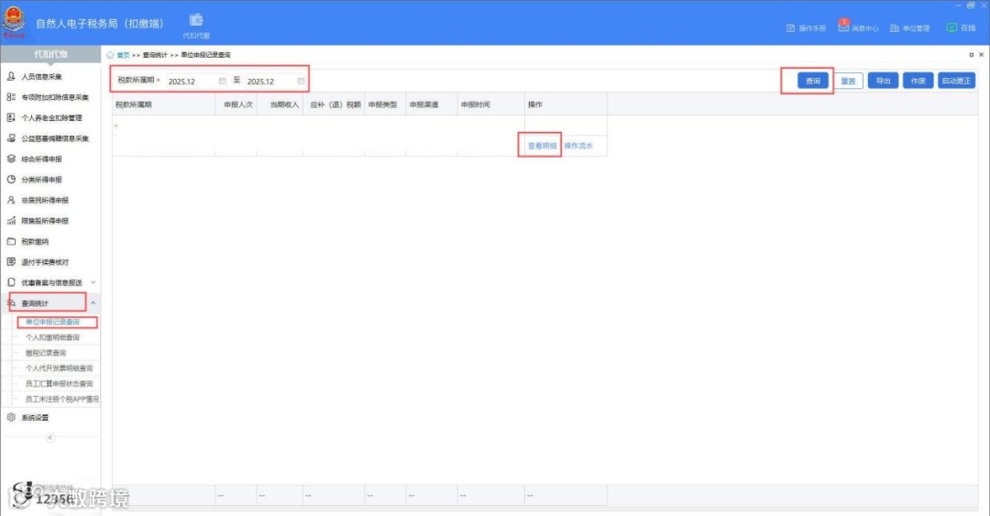
Task: Open 公益慈善捐赠信息采集 via its icon
Action: click(x=11, y=137)
